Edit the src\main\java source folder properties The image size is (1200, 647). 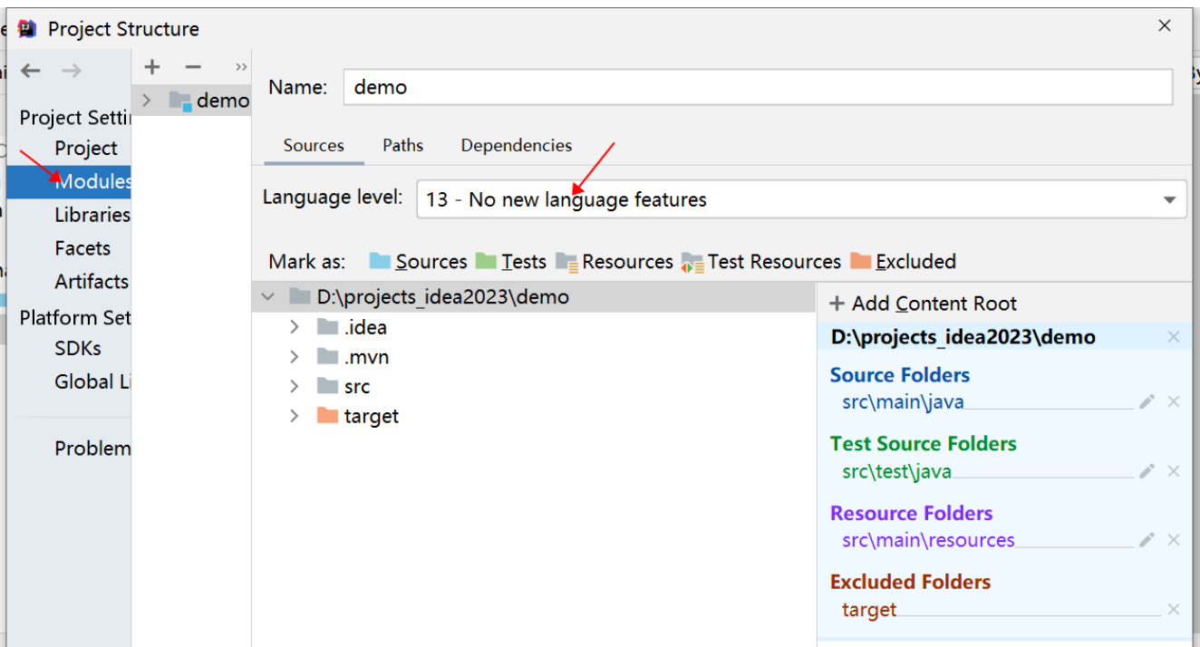(x=1147, y=401)
